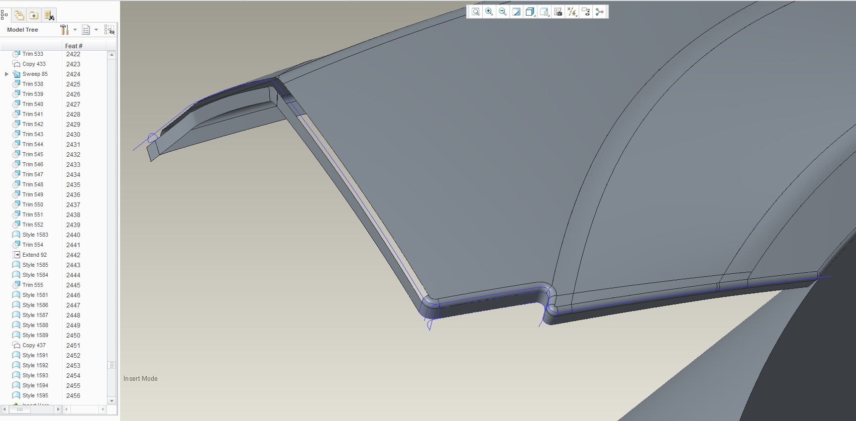
Task: Select the Style 1583 feature
Action: (x=35, y=235)
